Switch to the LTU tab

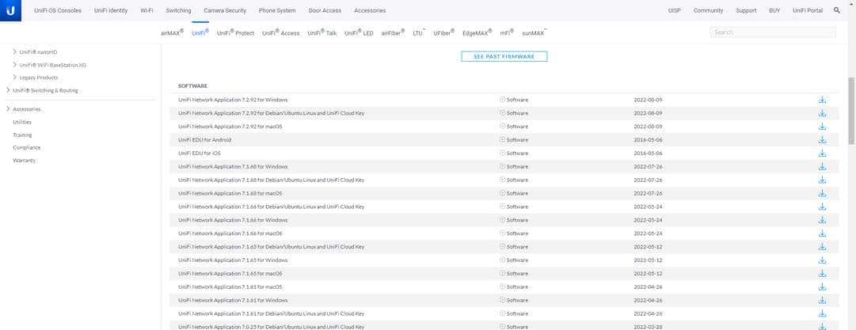coord(419,32)
